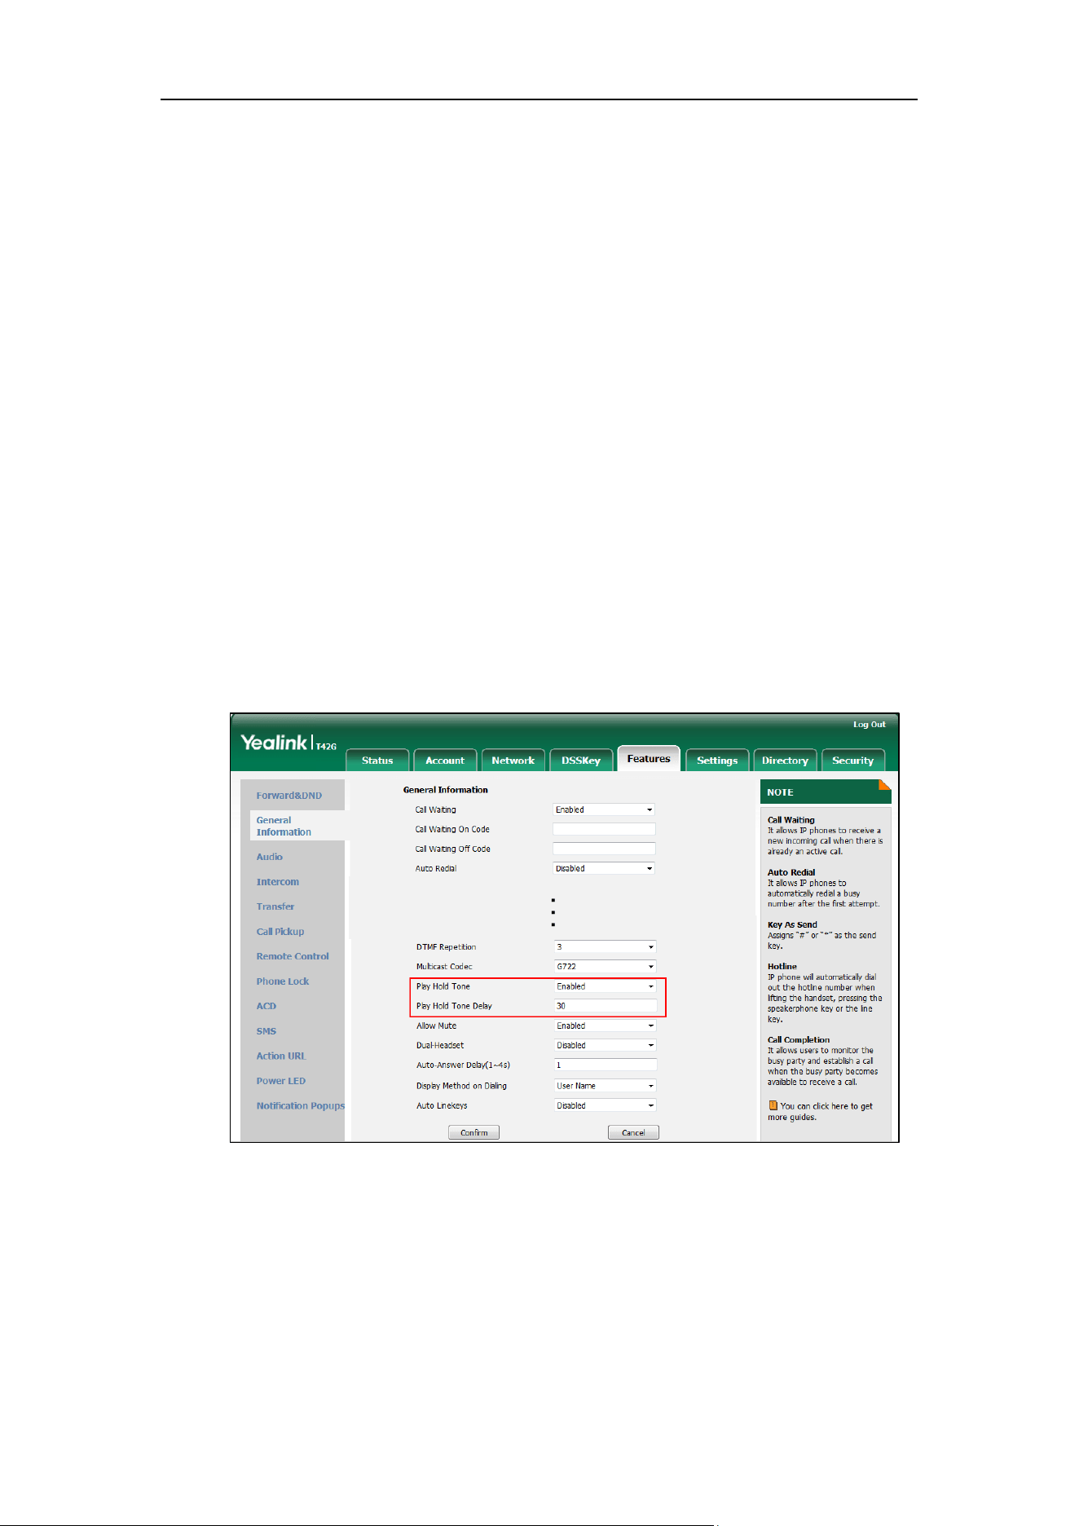Open SMS in sidebar
Viewport: 1079px width, 1526px height.
pos(266,1031)
